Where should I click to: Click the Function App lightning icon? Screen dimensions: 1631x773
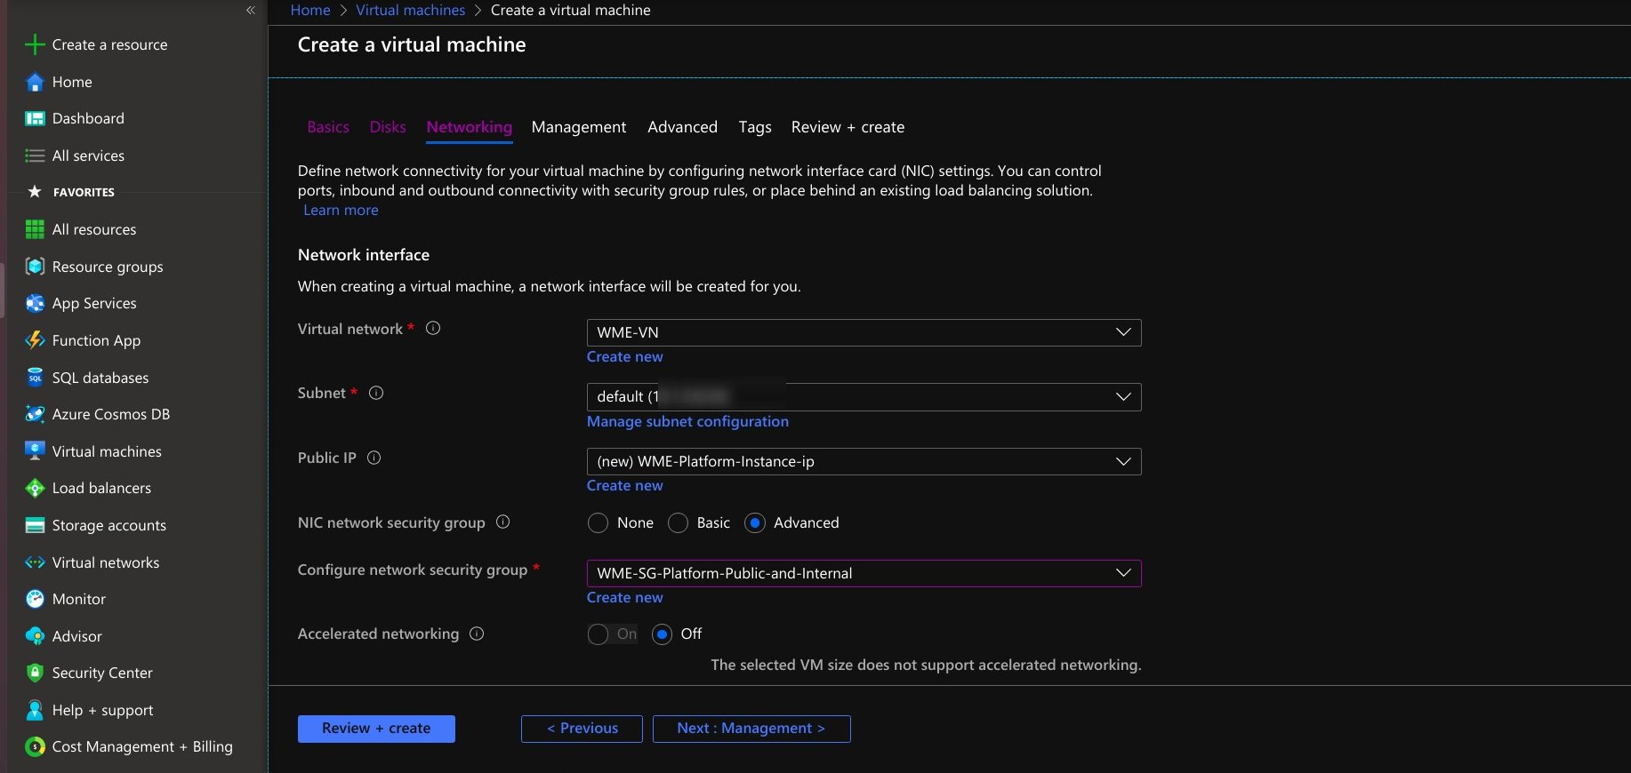click(x=35, y=340)
